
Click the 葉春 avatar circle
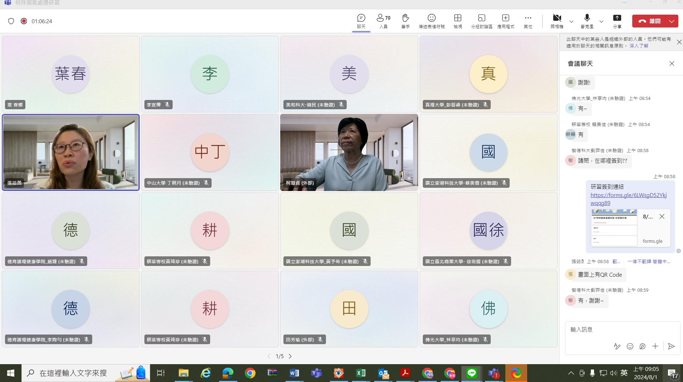click(71, 74)
